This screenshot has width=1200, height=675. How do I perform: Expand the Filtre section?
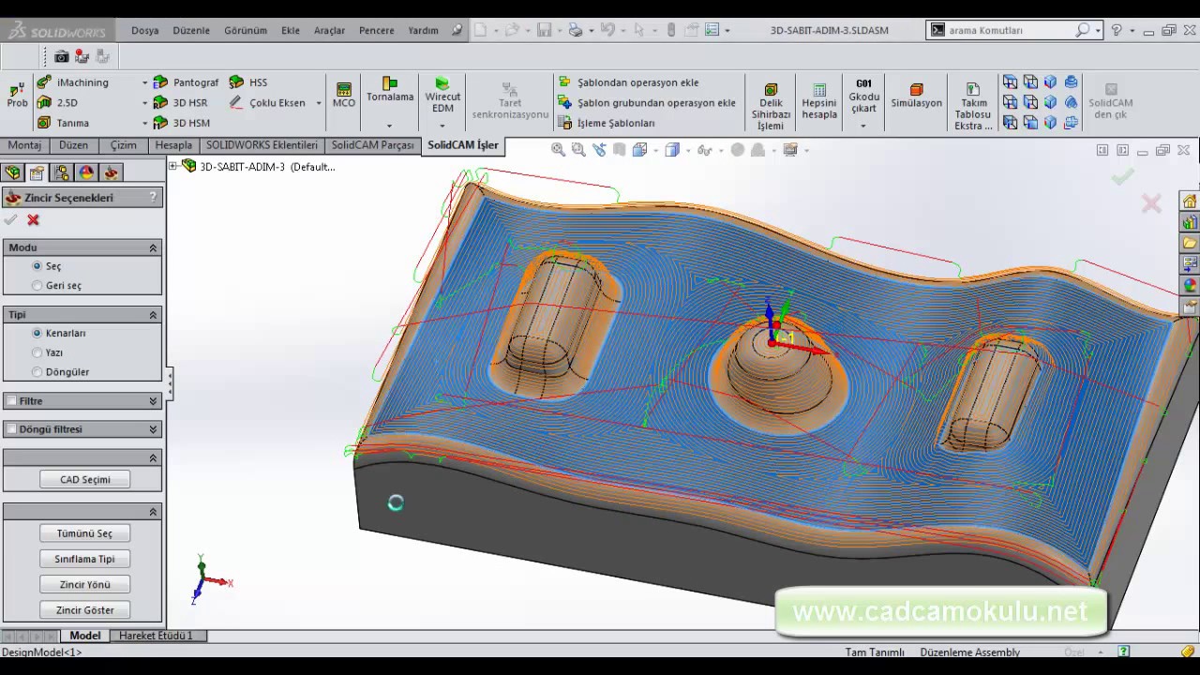[x=153, y=400]
